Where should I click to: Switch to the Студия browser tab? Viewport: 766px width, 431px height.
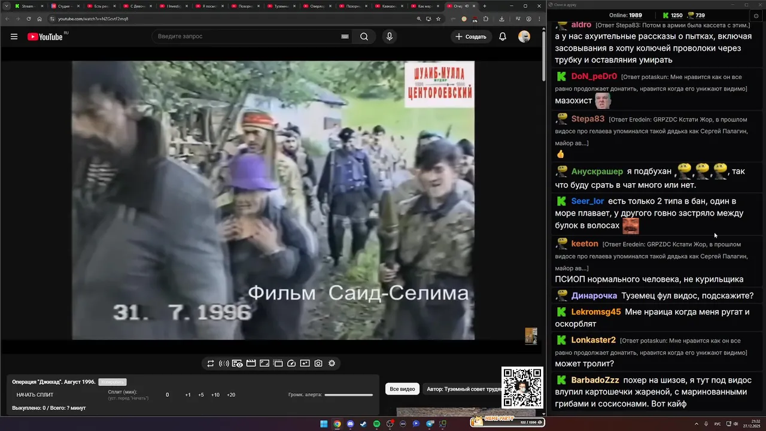tap(64, 6)
